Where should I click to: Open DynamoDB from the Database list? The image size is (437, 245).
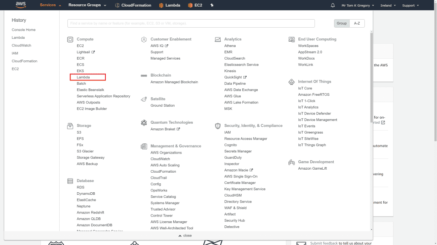point(86,194)
